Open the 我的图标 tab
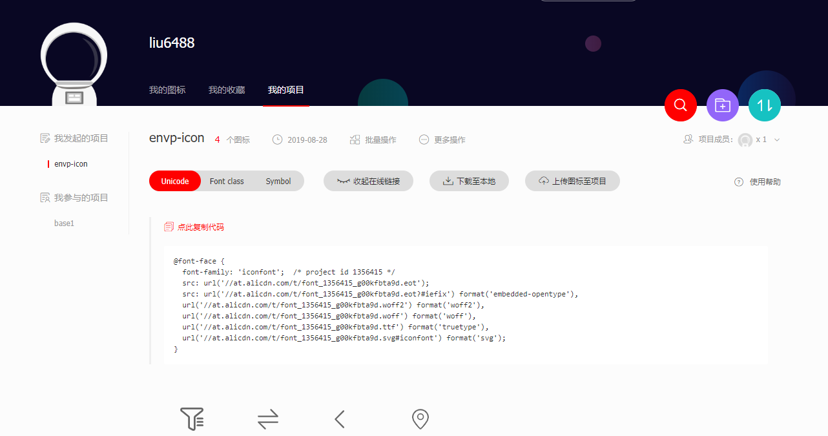 click(167, 90)
